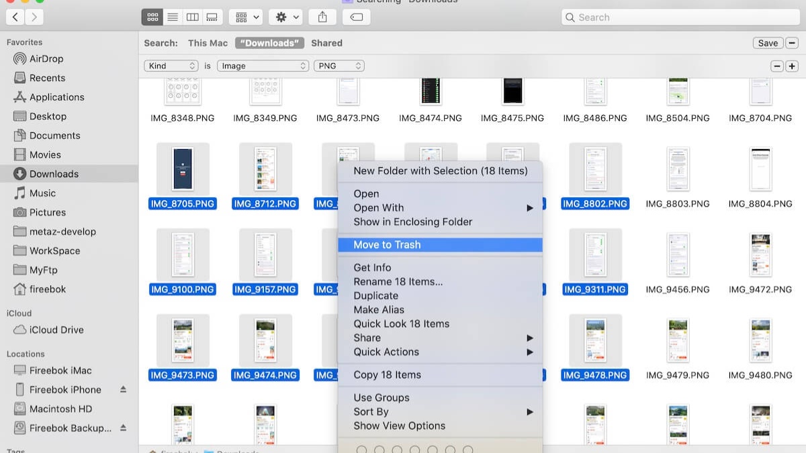
Task: Choose New Folder with Selection (18 Items)
Action: (x=441, y=170)
